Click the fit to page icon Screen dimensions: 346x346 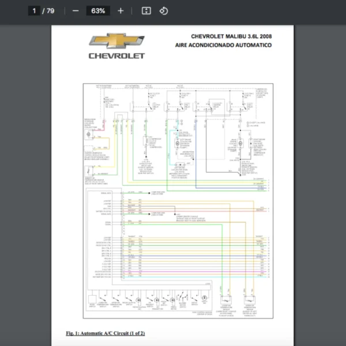146,11
